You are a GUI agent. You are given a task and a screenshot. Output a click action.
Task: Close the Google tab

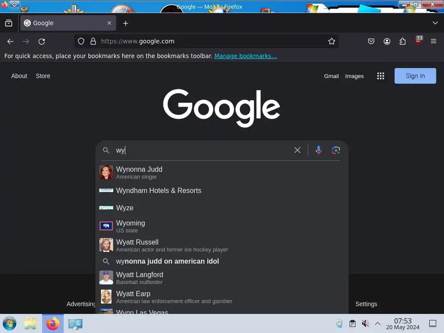(x=109, y=23)
